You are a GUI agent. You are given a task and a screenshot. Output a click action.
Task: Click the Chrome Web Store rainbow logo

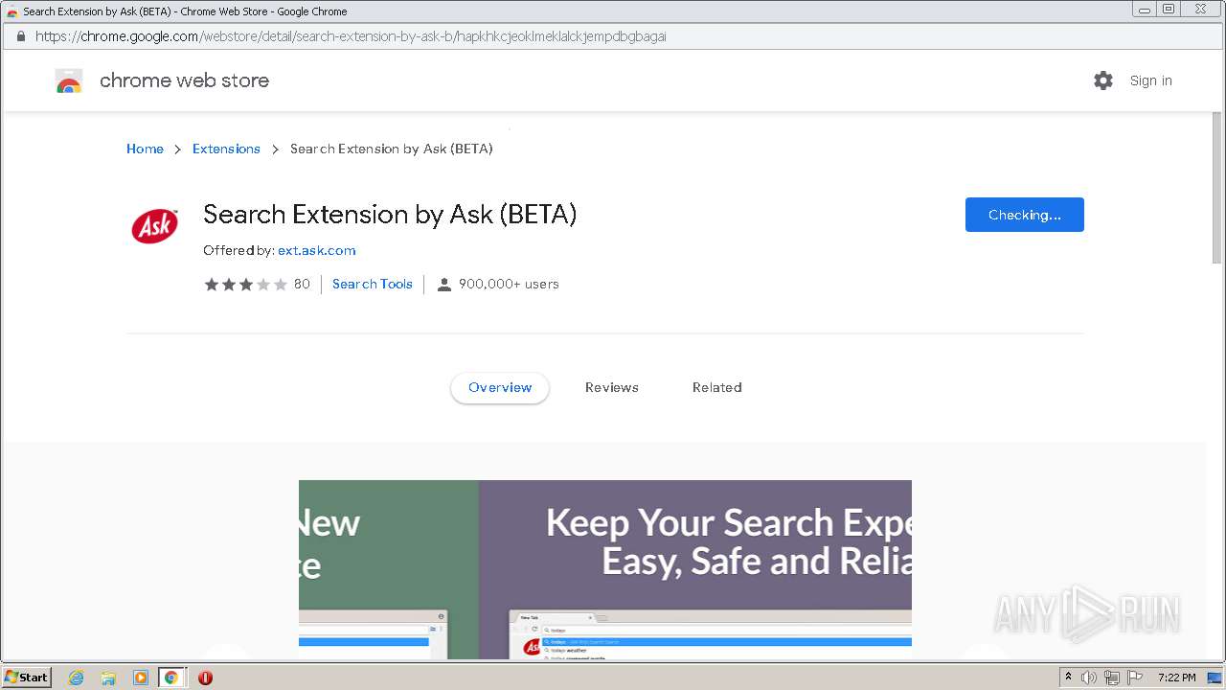69,80
